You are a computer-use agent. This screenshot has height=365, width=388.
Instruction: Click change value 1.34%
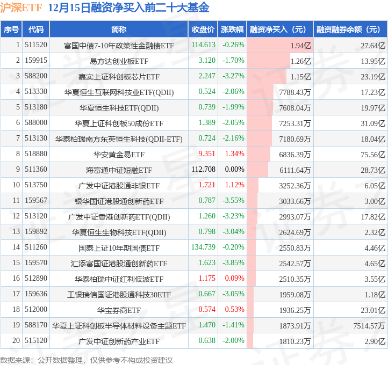pyautogui.click(x=235, y=154)
